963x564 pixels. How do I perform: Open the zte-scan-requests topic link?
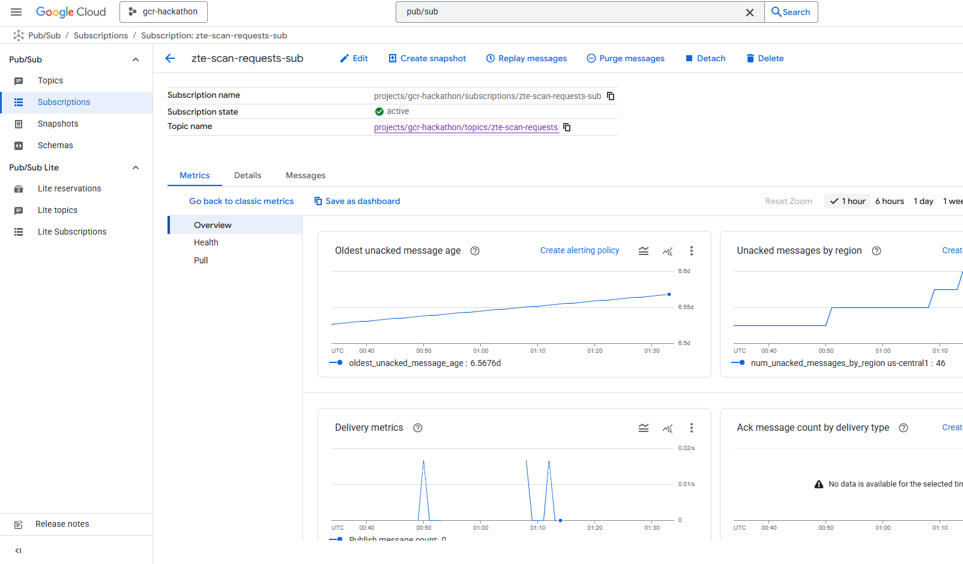tap(466, 127)
